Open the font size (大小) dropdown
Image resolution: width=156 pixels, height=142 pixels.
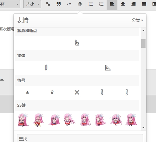point(32,4)
